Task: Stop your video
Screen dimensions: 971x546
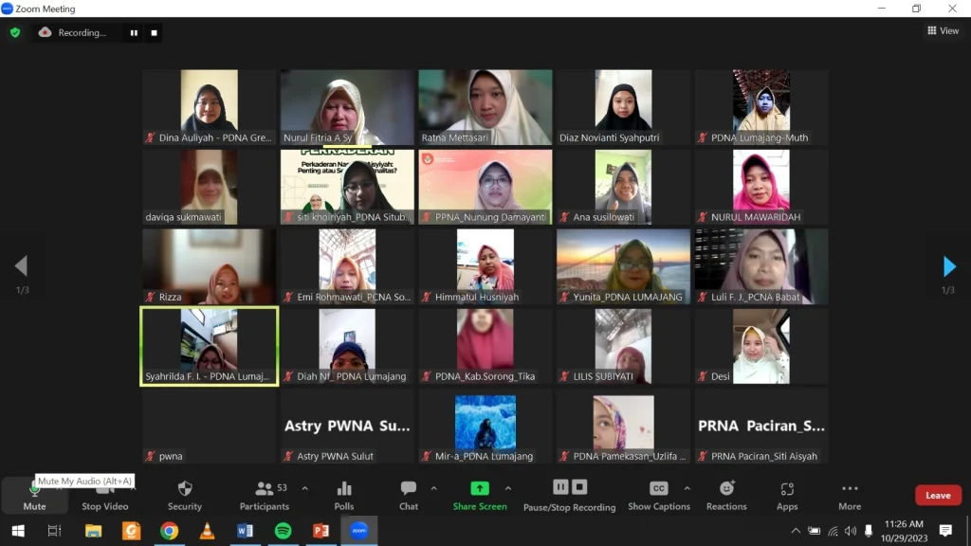Action: (104, 495)
